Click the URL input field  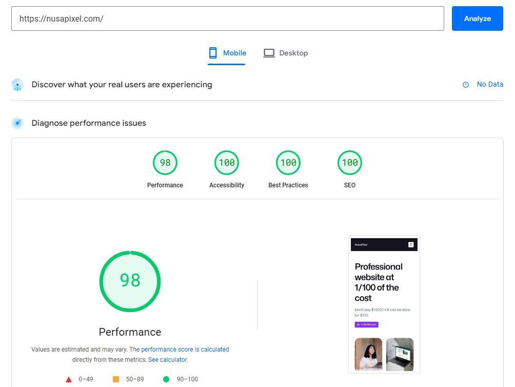click(x=227, y=18)
